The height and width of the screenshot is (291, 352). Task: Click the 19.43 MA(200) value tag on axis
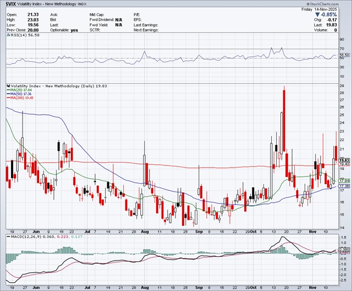[344, 164]
